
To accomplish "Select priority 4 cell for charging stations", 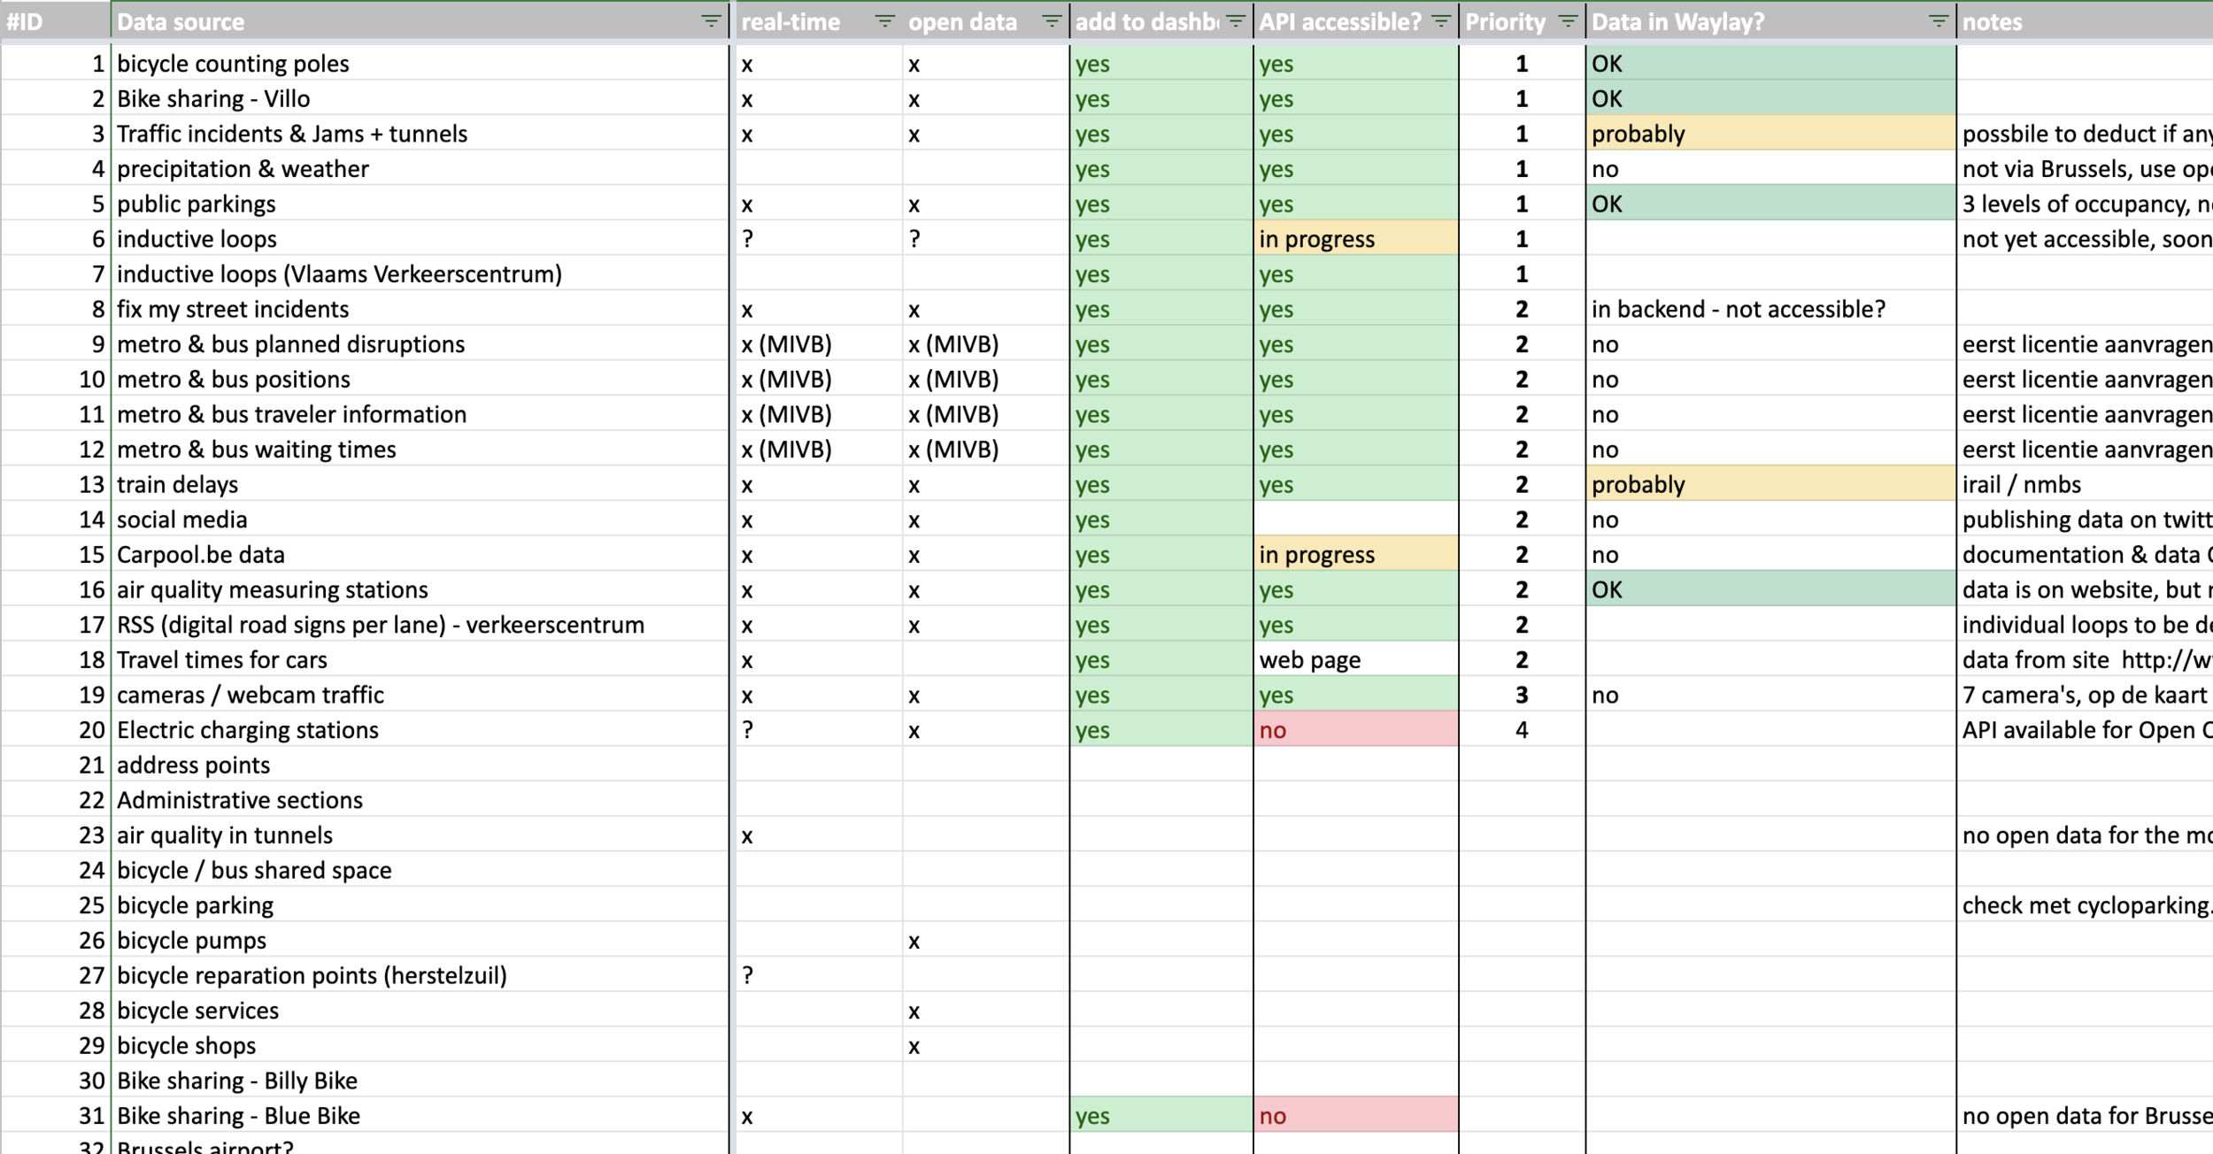I will (x=1522, y=730).
